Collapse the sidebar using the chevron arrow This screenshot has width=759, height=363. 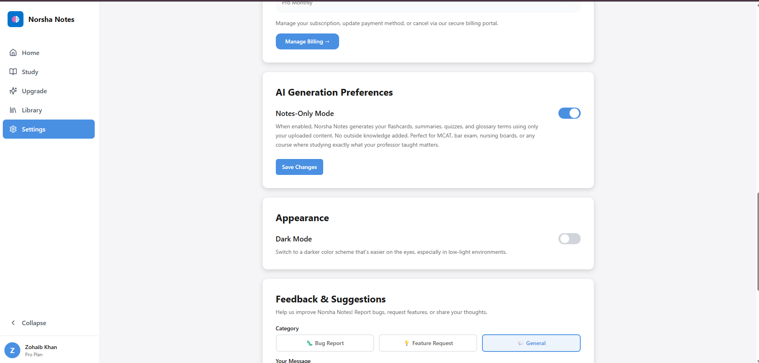click(x=13, y=323)
